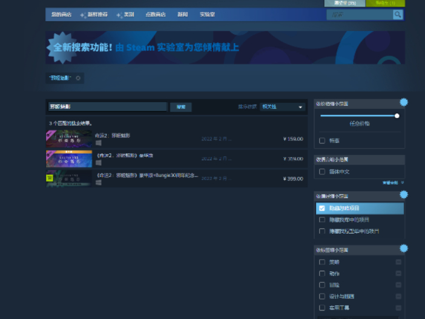Open the 您的商店 menu
425x319 pixels.
[61, 15]
